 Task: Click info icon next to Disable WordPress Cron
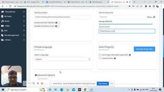click(x=56, y=26)
